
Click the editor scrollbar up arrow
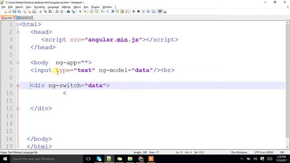(x=287, y=23)
